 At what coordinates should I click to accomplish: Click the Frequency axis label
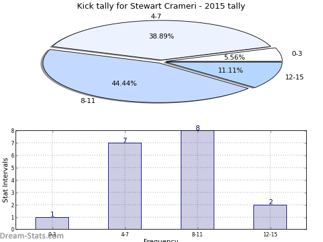(161, 240)
